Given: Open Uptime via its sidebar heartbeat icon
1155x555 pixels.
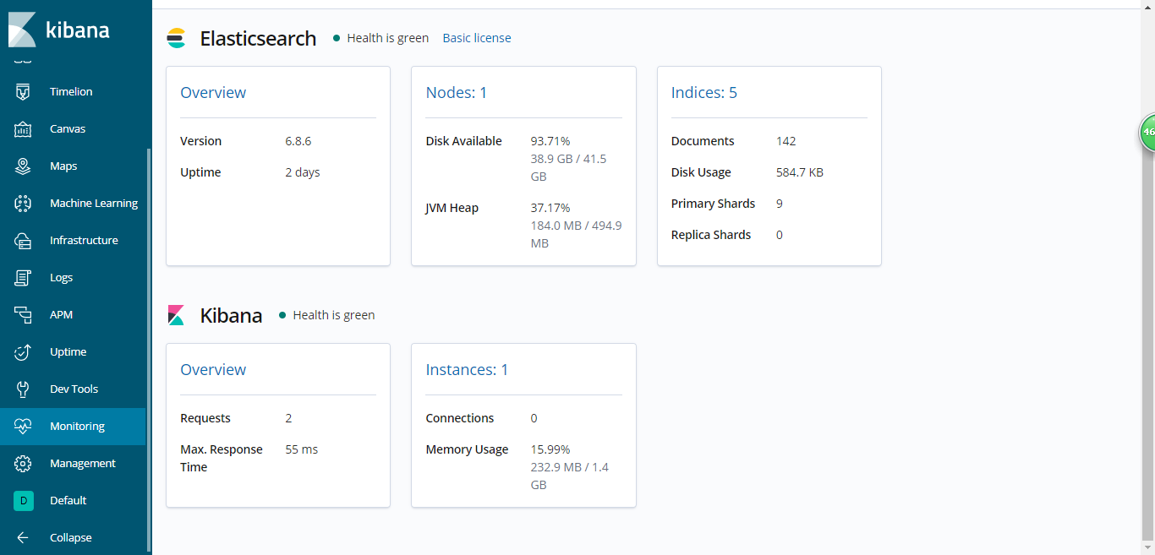Looking at the screenshot, I should (23, 352).
